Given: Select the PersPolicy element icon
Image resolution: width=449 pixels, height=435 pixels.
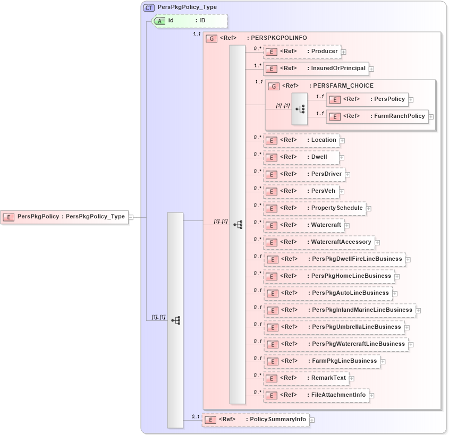Looking at the screenshot, I should click(x=334, y=99).
